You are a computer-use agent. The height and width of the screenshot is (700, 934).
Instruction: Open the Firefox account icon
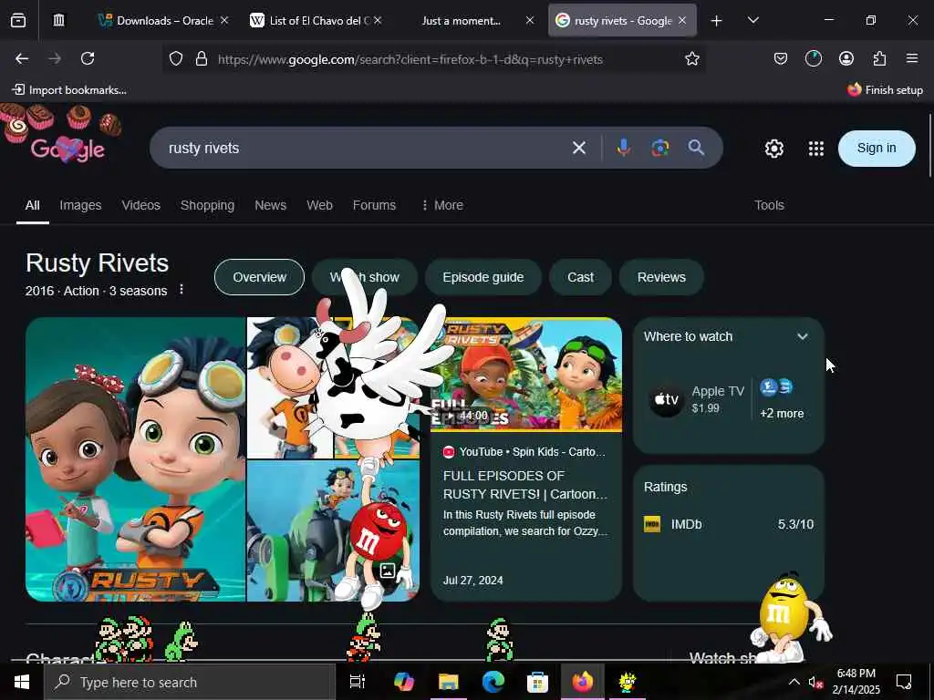(x=846, y=58)
